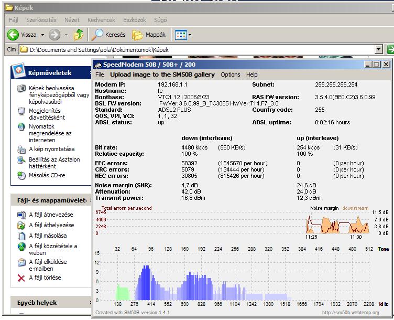Screen dimensions: 394x320
Task: Click the SpeedModem title bar modem icon
Action: click(x=98, y=65)
